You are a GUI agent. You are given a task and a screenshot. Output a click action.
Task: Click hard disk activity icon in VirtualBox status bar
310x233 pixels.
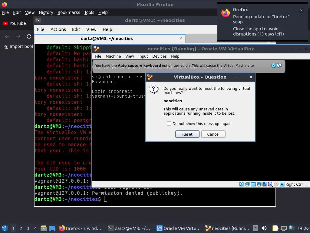pyautogui.click(x=241, y=184)
